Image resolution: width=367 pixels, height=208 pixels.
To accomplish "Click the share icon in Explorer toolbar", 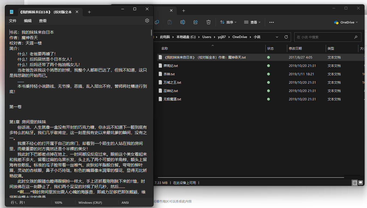I will pos(196,22).
